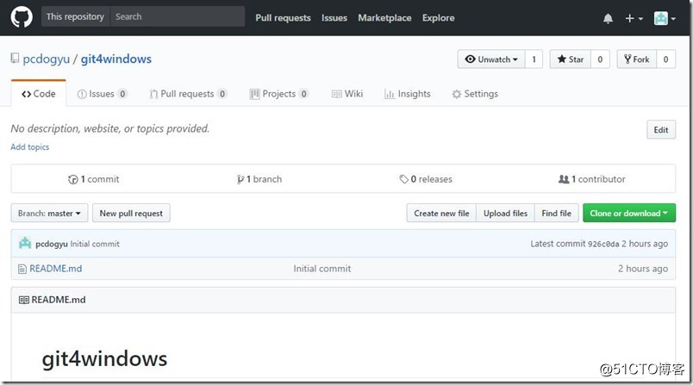This screenshot has width=693, height=385.
Task: Open the repository Pull requests tab
Action: pyautogui.click(x=188, y=94)
